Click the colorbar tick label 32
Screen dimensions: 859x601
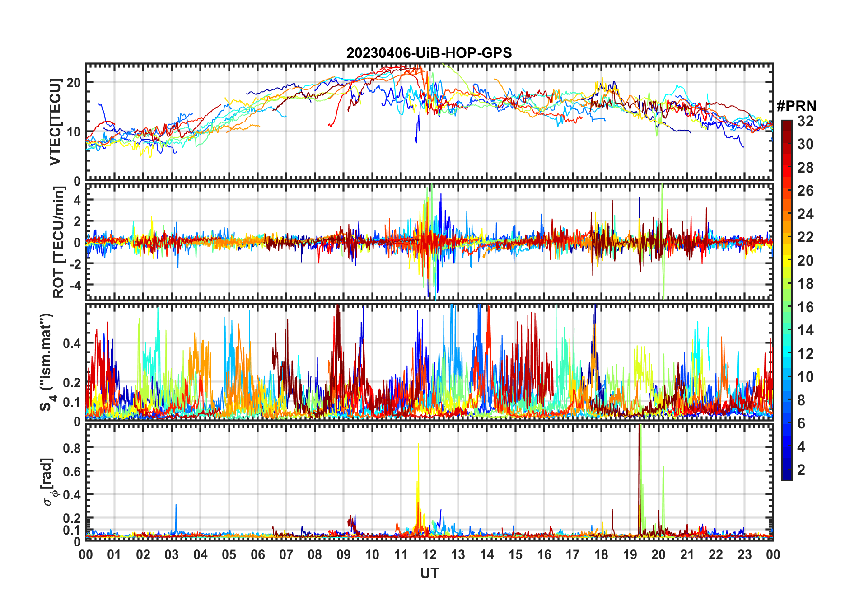tap(805, 121)
